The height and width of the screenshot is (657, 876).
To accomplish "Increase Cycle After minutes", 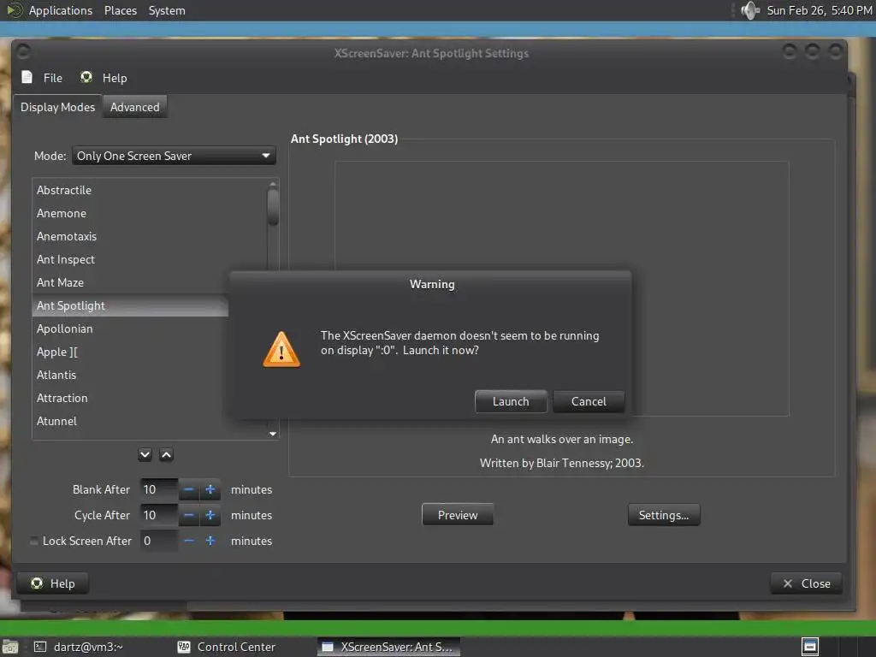I will click(x=210, y=515).
